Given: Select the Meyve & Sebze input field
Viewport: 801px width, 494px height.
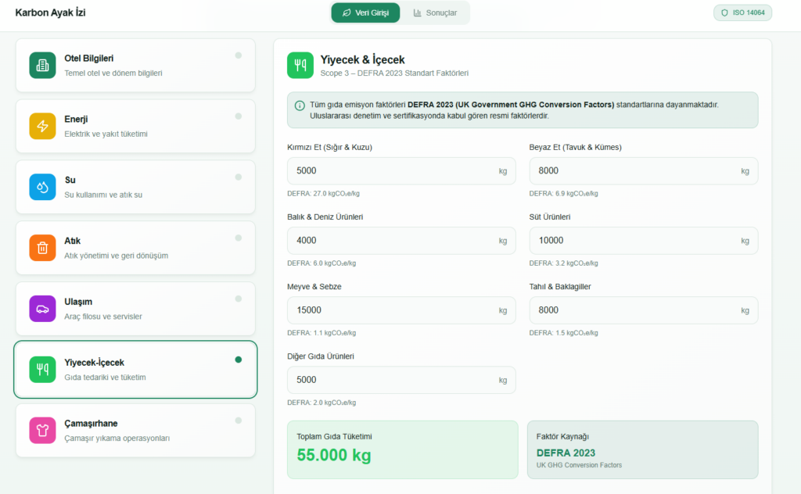Looking at the screenshot, I should click(x=391, y=310).
